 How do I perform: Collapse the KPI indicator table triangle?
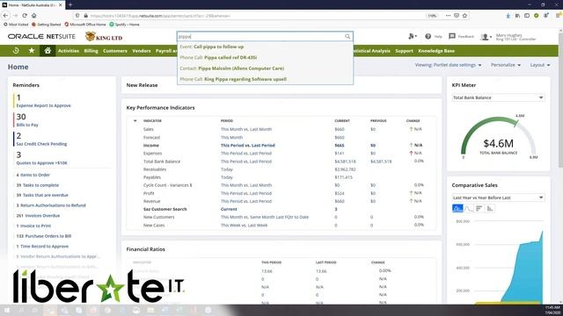coord(135,121)
